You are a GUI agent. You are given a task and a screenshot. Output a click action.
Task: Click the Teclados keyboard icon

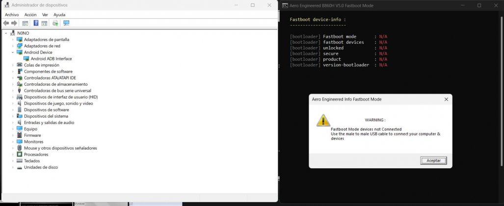20,161
